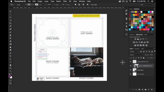Open the stroke line style dropdown
The image size is (164, 92).
point(50,5)
